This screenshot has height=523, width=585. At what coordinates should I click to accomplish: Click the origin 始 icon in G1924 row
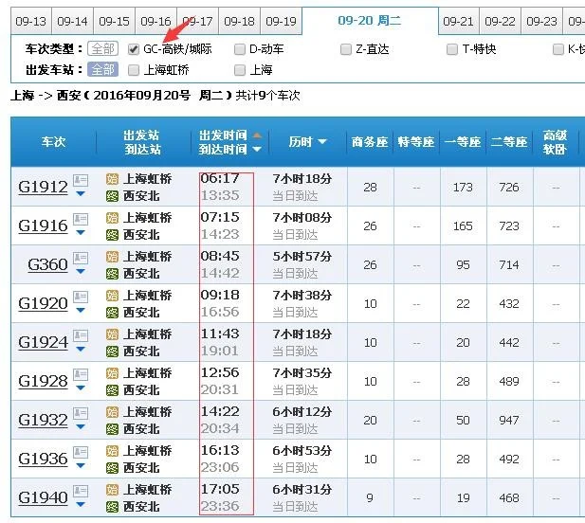(x=112, y=334)
